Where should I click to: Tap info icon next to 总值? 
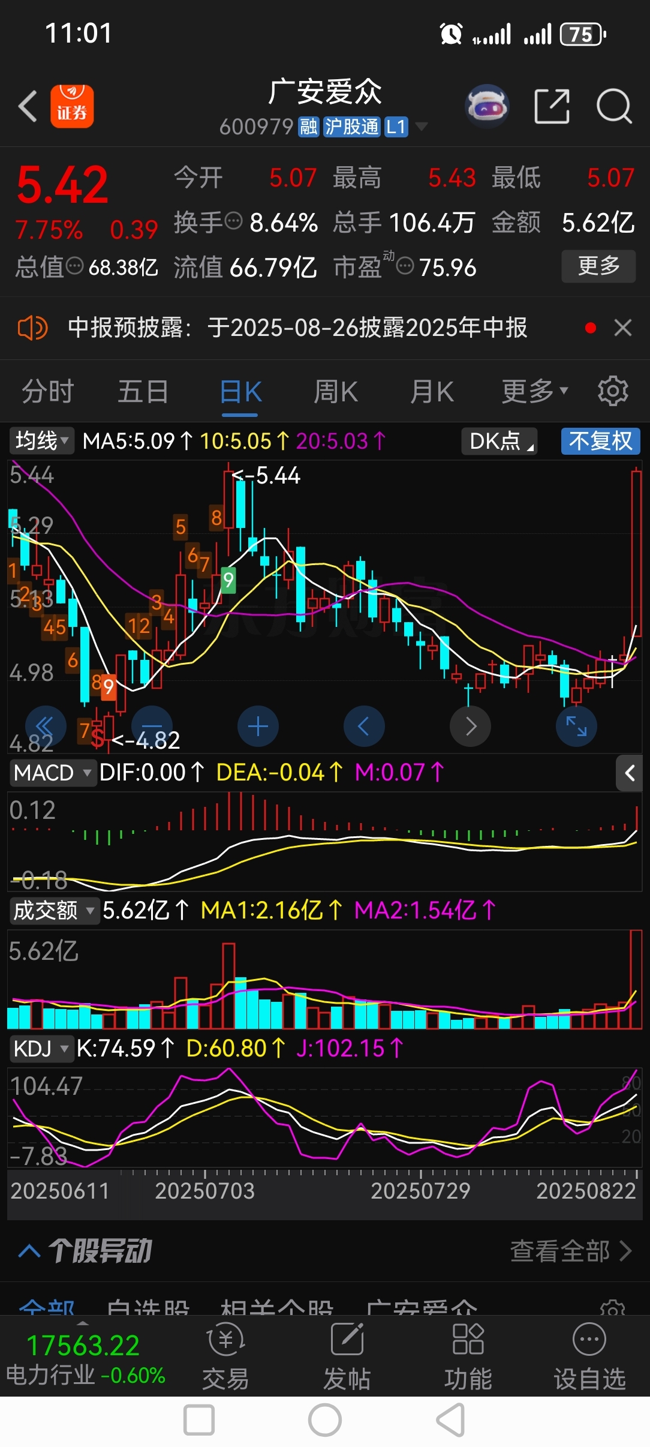click(74, 266)
